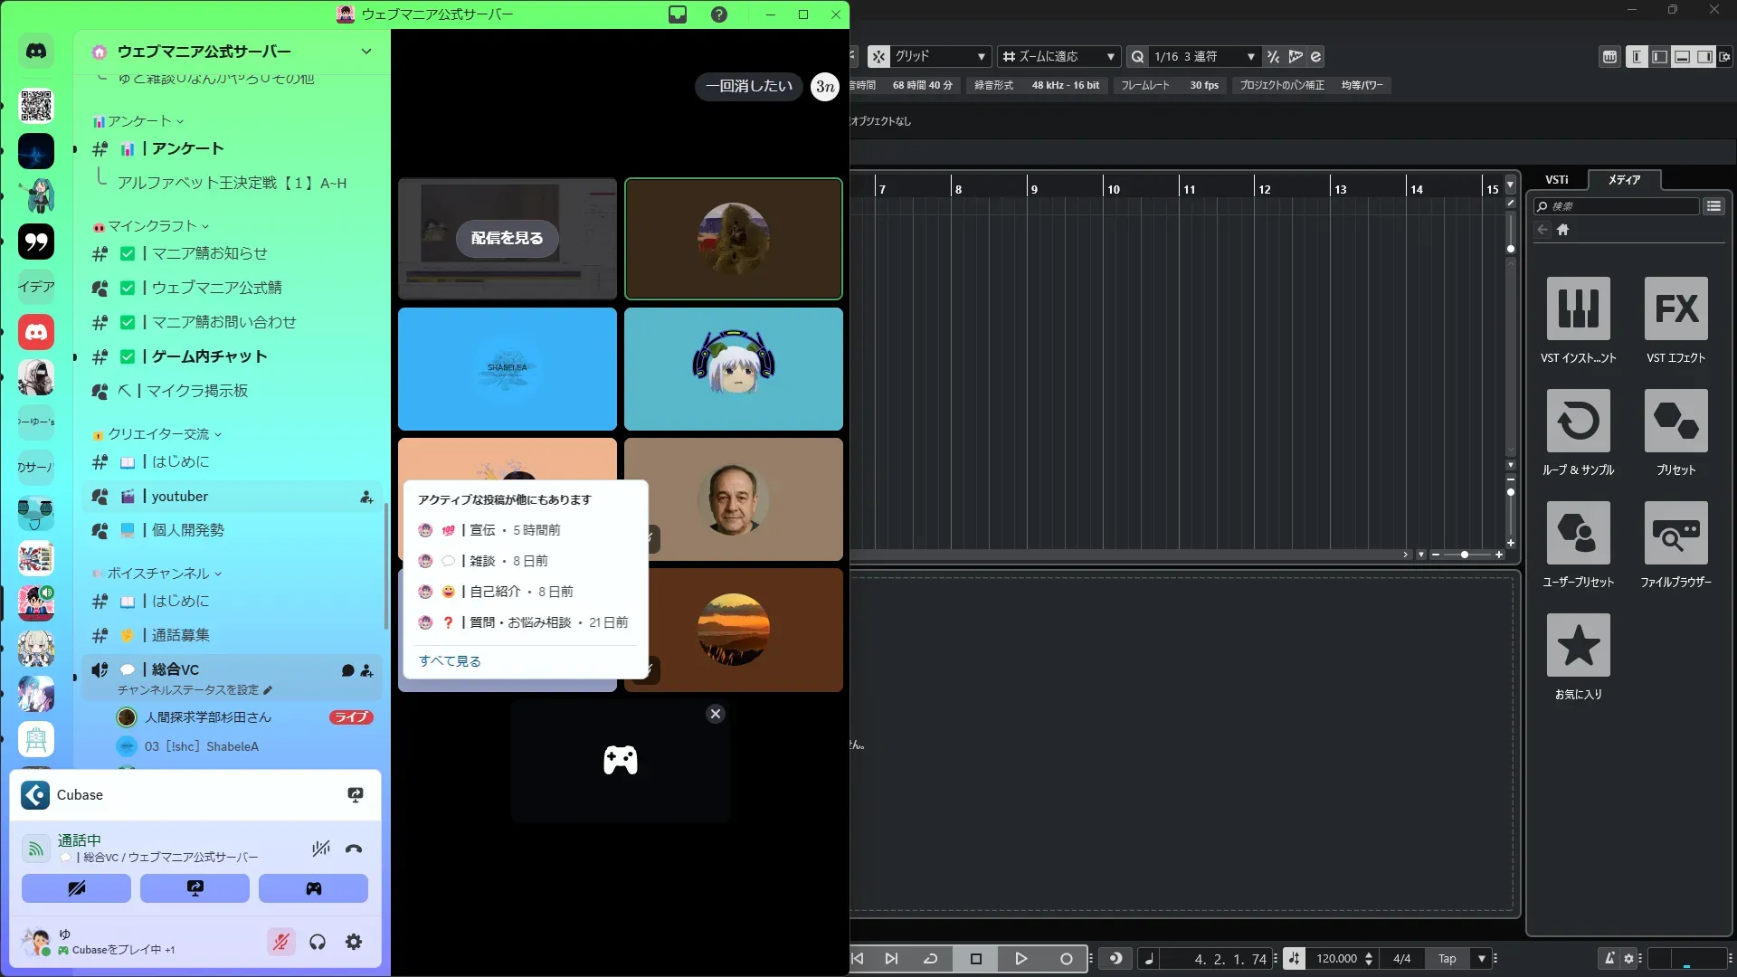Open VST Instruments in the media rack

click(x=1578, y=308)
